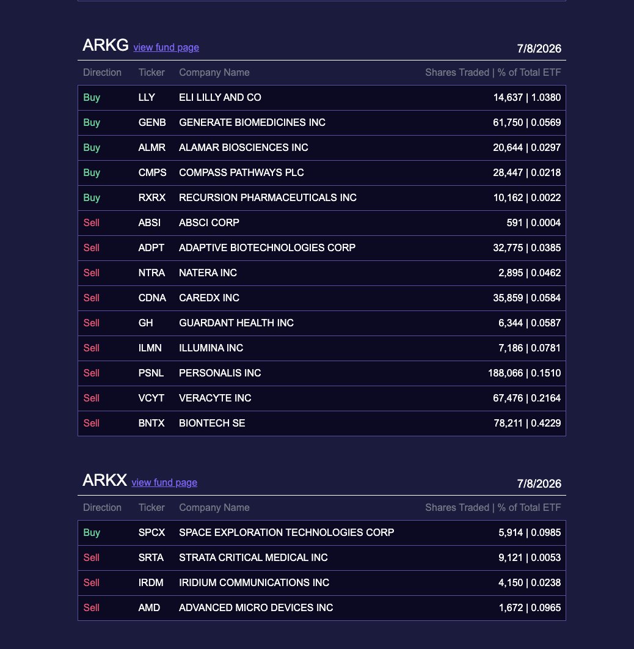The width and height of the screenshot is (634, 649).
Task: Click the value 10,162 | 0.0022
Action: (527, 198)
